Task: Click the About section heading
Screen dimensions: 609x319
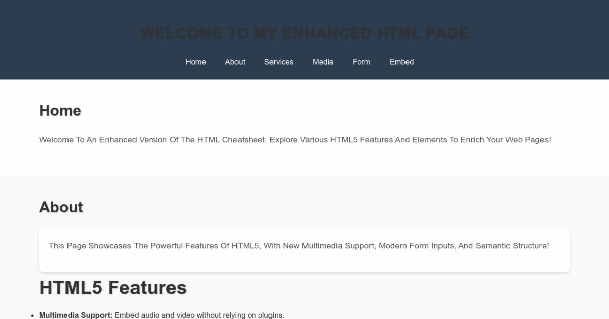Action: pos(61,207)
